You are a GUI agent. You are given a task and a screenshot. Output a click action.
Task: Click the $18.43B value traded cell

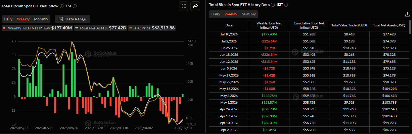349,68
